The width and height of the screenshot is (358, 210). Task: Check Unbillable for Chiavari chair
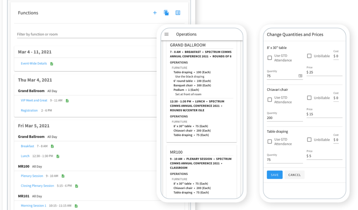click(309, 98)
